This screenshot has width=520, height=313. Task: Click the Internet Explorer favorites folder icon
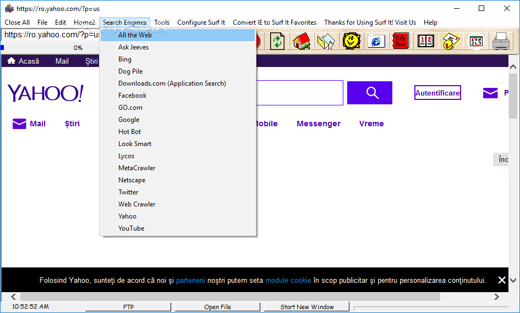376,41
